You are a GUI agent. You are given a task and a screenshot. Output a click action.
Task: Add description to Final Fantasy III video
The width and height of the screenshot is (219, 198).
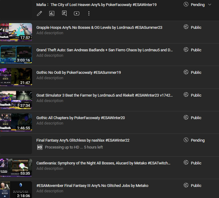(50, 191)
